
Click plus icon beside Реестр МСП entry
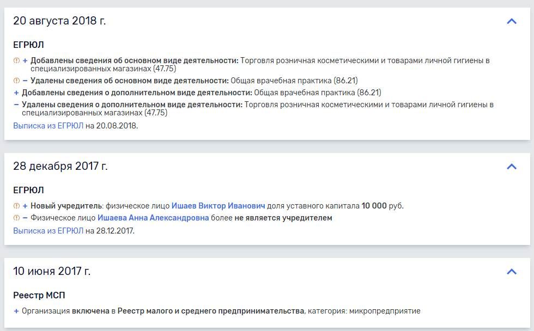coord(16,311)
